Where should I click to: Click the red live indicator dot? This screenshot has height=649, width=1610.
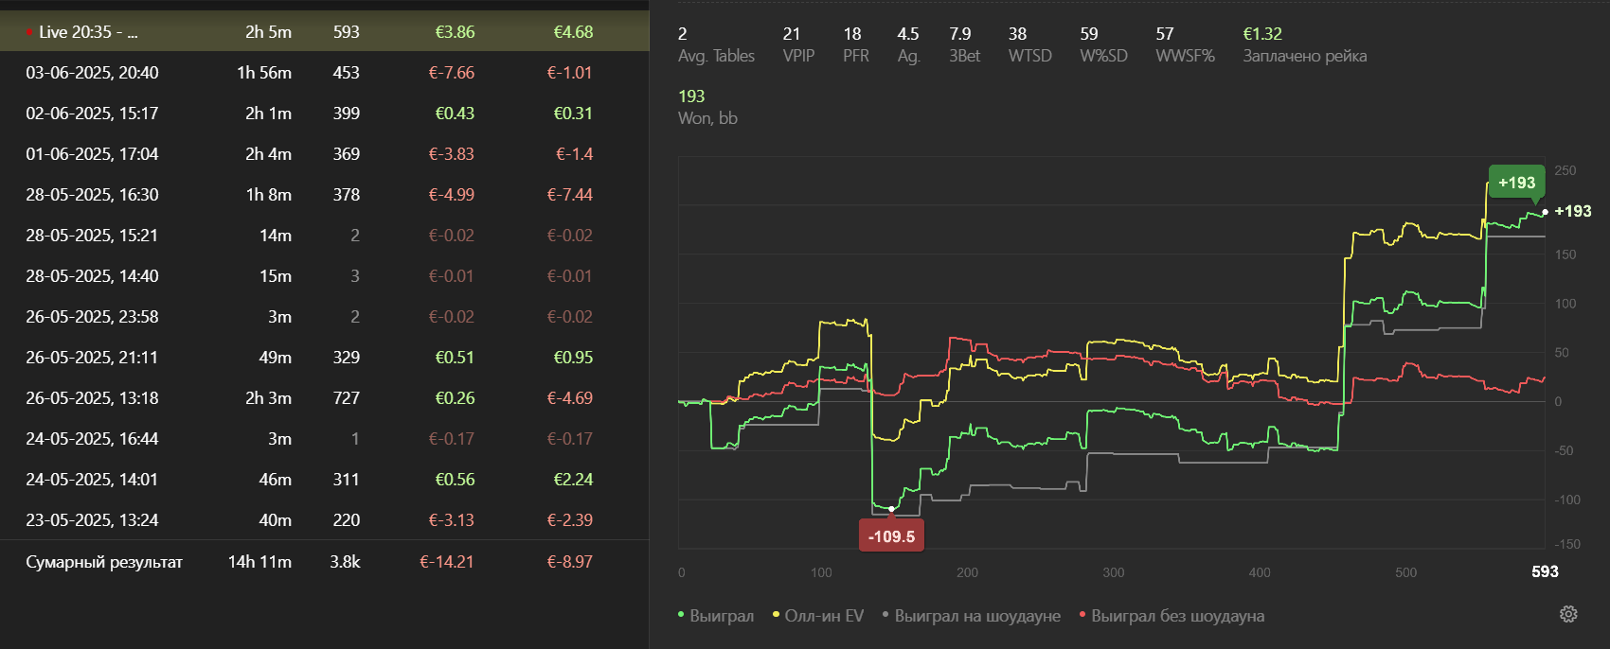tap(29, 32)
